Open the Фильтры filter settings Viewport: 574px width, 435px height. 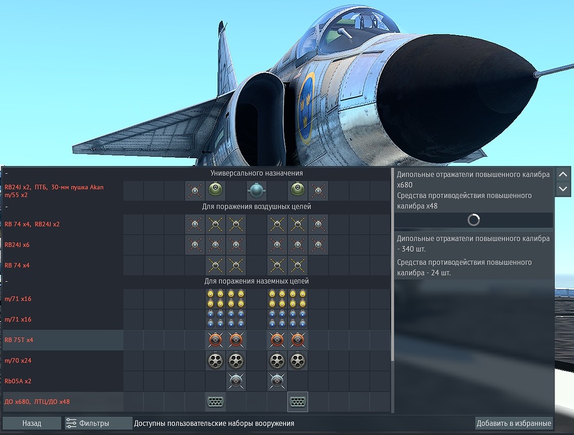tap(99, 424)
